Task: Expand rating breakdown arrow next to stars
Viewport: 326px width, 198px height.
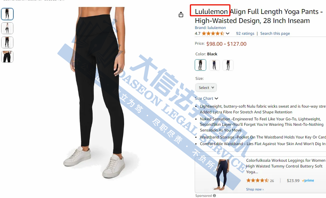Action: 228,33
